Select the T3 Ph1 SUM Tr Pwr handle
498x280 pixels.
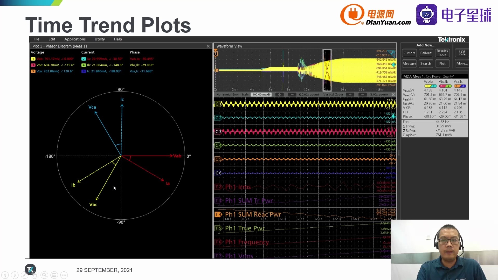(218, 201)
